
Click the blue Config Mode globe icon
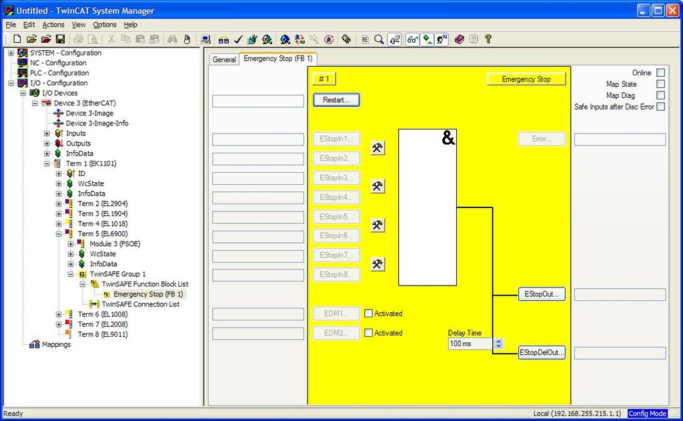(285, 39)
